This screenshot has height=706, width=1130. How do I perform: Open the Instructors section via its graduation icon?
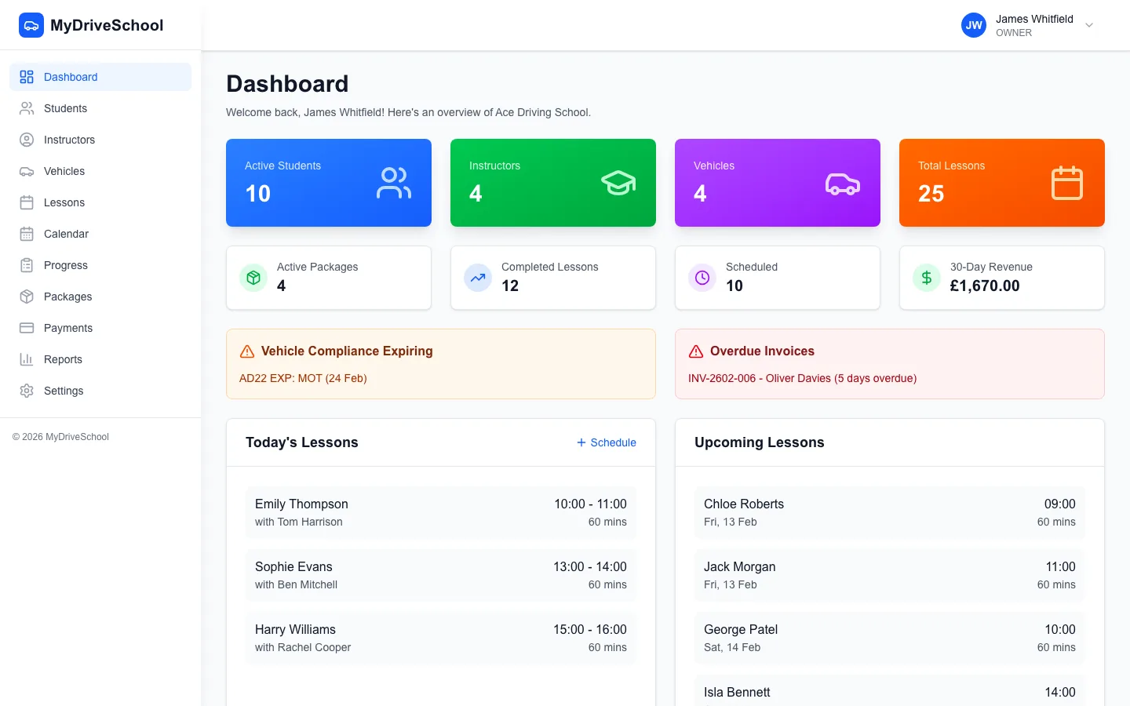tap(26, 140)
